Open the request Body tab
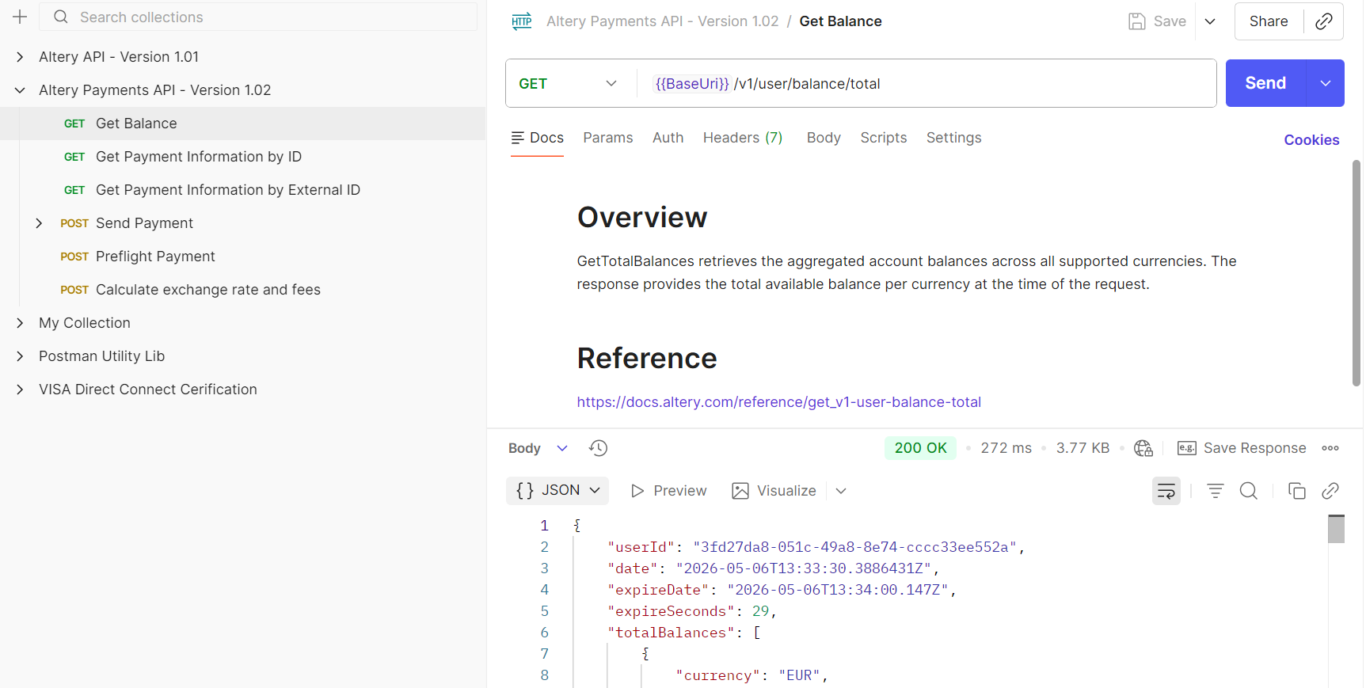1366x688 pixels. tap(824, 138)
